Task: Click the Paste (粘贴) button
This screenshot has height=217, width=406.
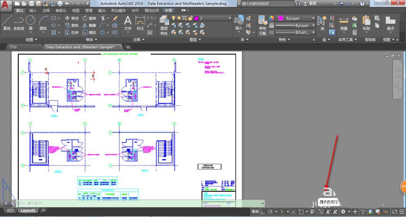Action: coord(366,23)
